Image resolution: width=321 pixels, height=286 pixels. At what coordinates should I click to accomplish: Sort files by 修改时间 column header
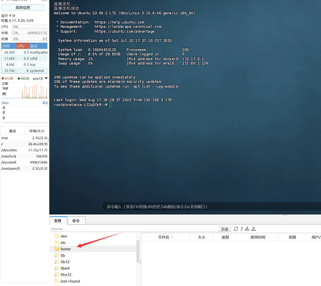click(258, 237)
